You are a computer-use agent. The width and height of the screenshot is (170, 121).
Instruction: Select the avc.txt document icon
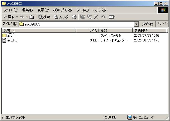4,40
